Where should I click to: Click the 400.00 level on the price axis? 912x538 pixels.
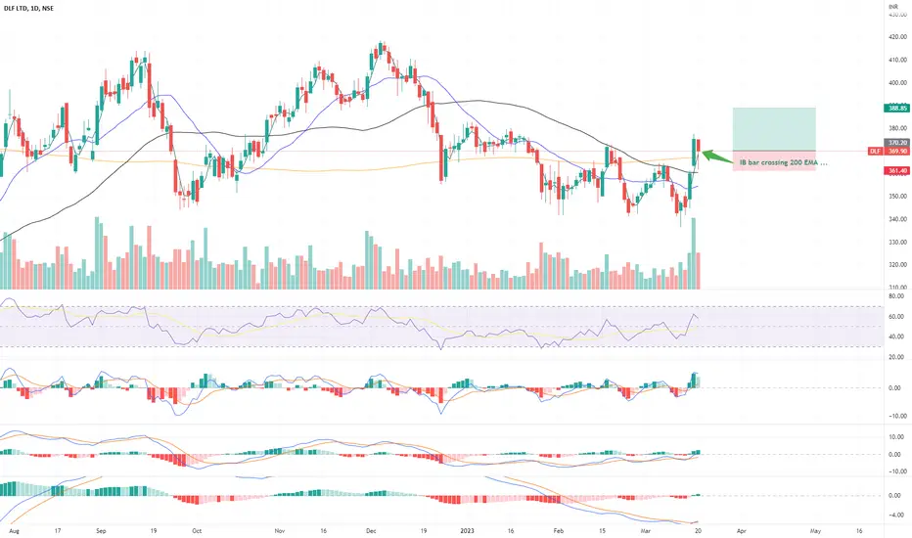click(x=897, y=82)
